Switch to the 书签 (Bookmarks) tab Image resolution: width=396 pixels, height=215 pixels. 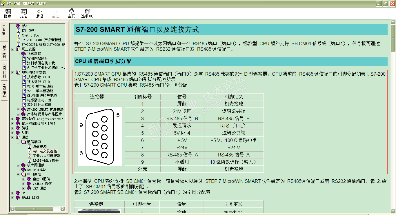click(x=4, y=91)
